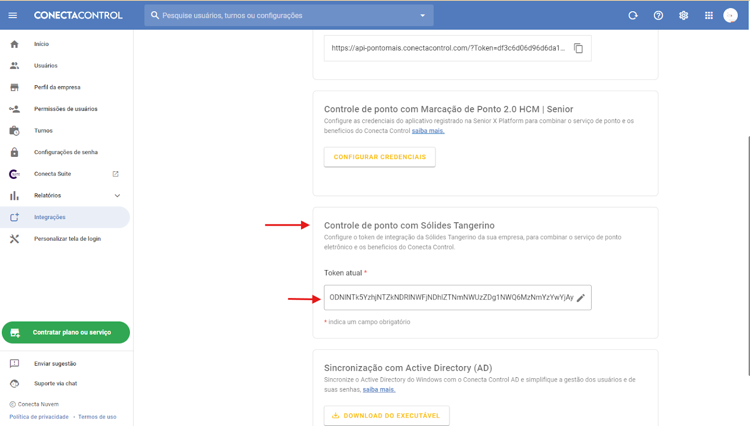Click the Marcação de Ponto 2.0 HCM heading
Viewport: 750px width, 426px height.
[x=449, y=109]
